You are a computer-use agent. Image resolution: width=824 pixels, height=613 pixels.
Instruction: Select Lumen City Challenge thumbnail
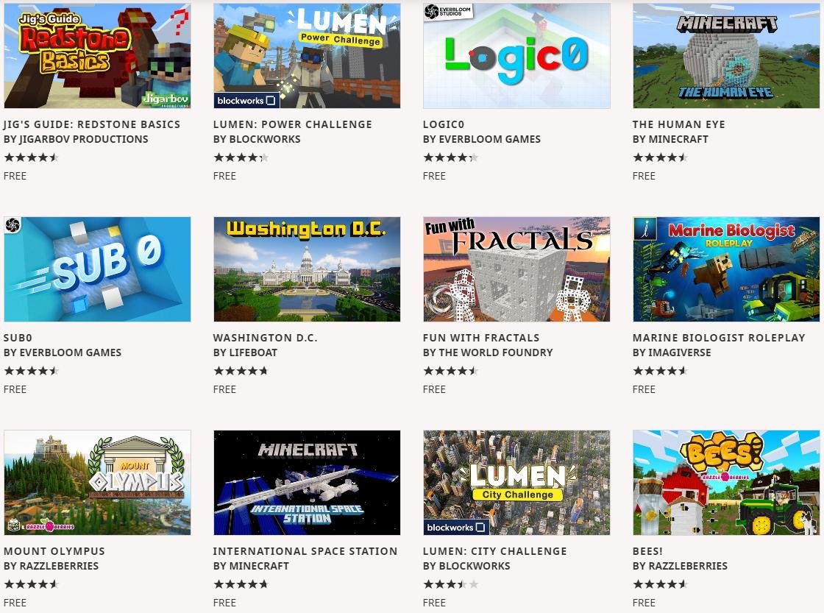(516, 483)
